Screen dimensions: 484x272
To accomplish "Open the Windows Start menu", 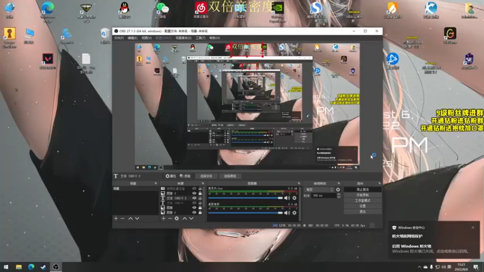I will 6,267.
